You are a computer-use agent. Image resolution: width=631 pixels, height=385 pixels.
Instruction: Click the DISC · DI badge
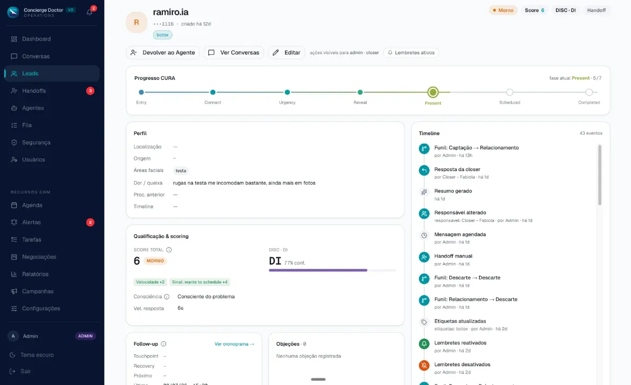pos(566,10)
